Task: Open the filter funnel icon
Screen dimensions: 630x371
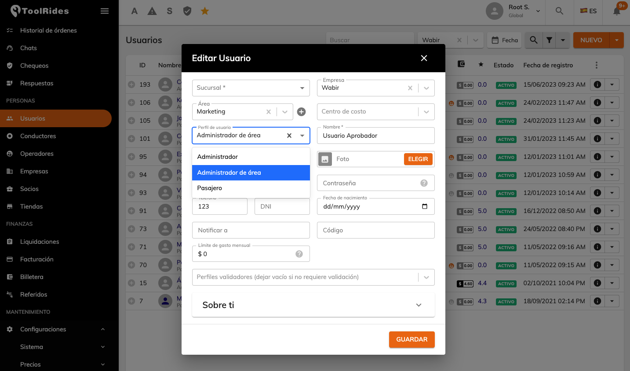Action: click(549, 40)
